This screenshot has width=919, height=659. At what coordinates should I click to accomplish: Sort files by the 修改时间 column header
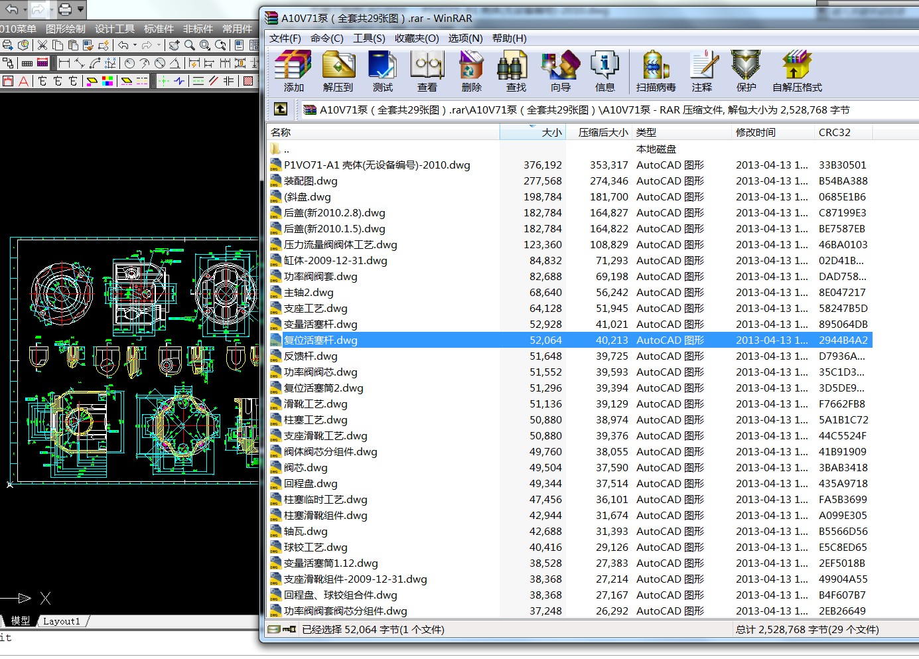[773, 132]
